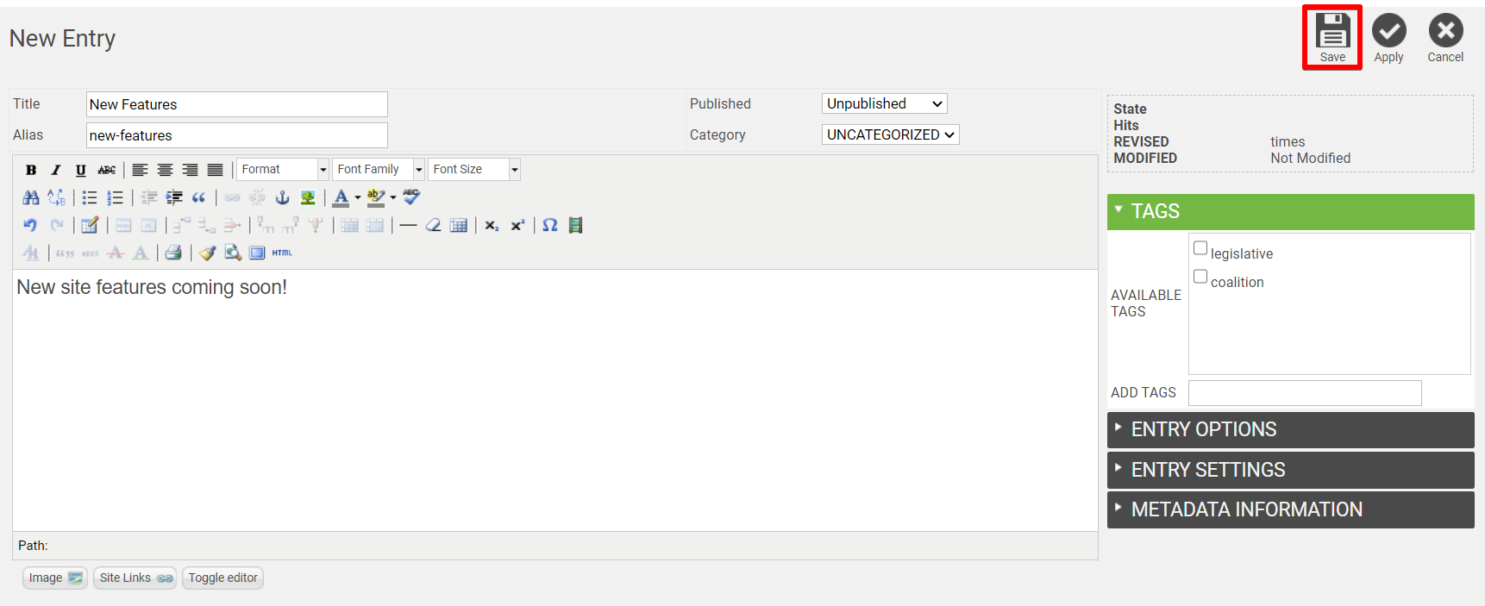This screenshot has height=606, width=1485.
Task: Clean up messy code (brush icon)
Action: [207, 253]
